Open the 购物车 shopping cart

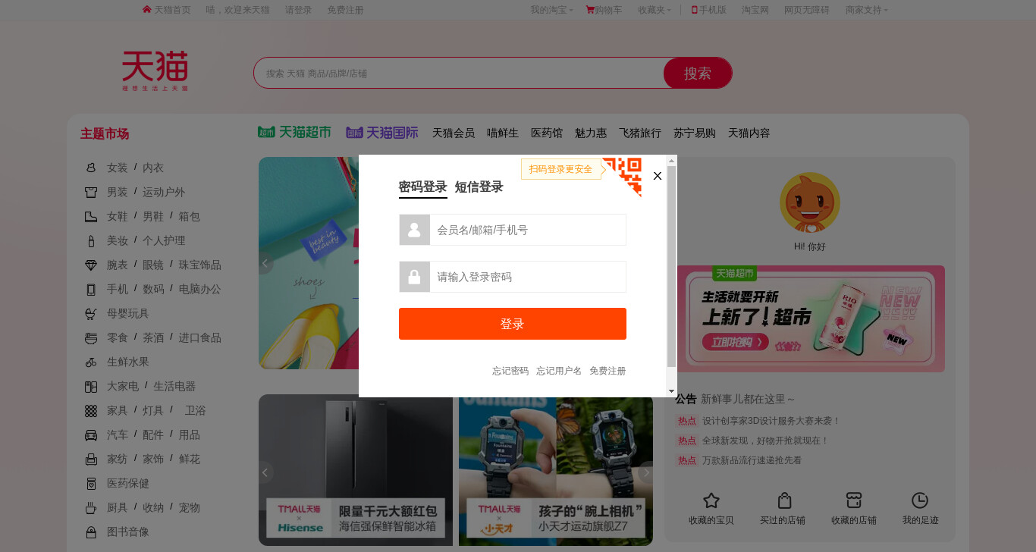tap(604, 10)
